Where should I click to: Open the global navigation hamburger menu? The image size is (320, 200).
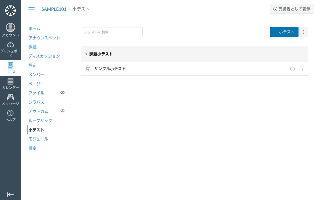(x=31, y=9)
